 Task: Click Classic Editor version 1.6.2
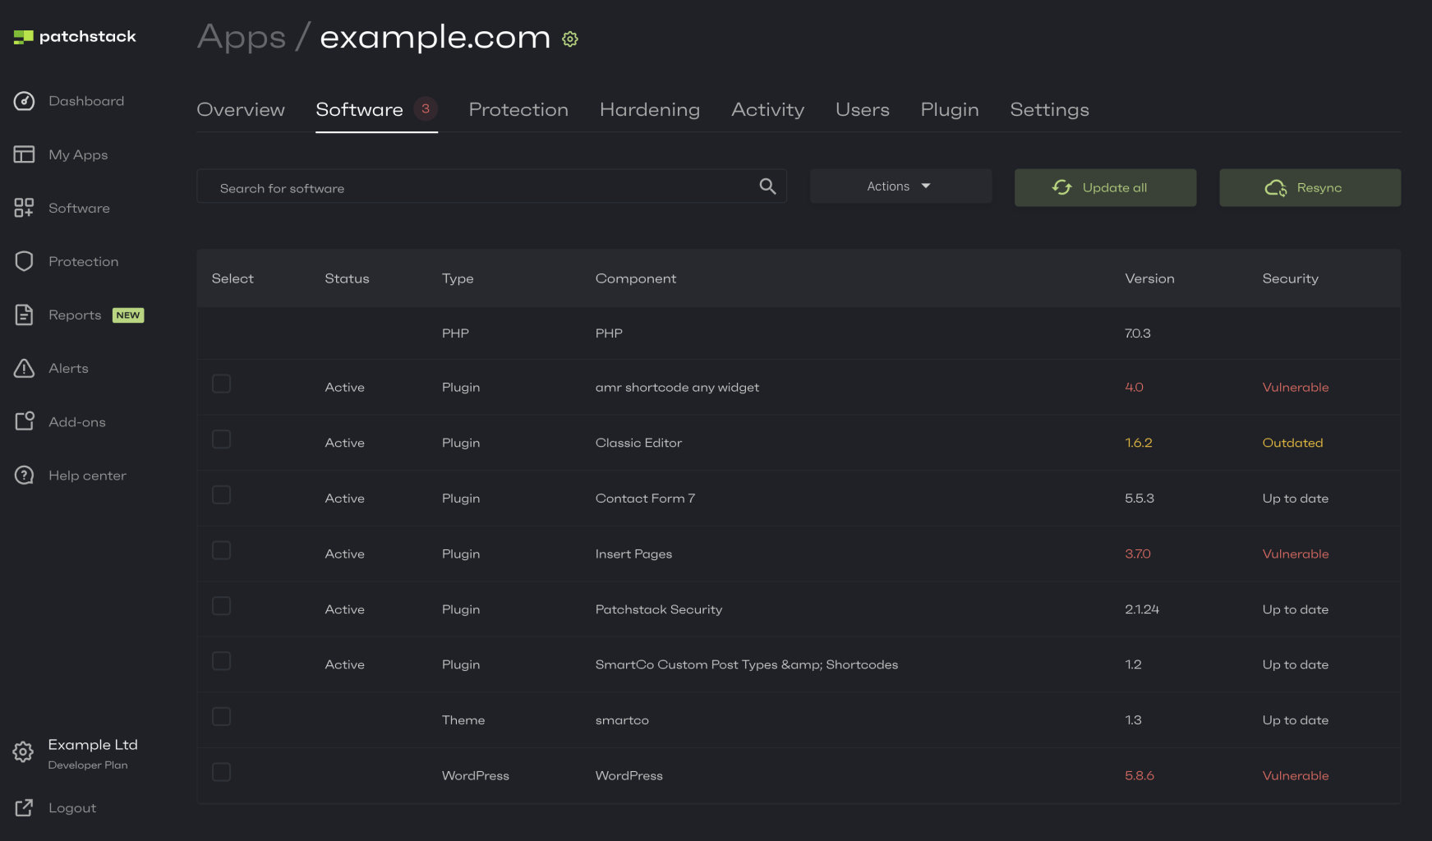coord(1138,443)
